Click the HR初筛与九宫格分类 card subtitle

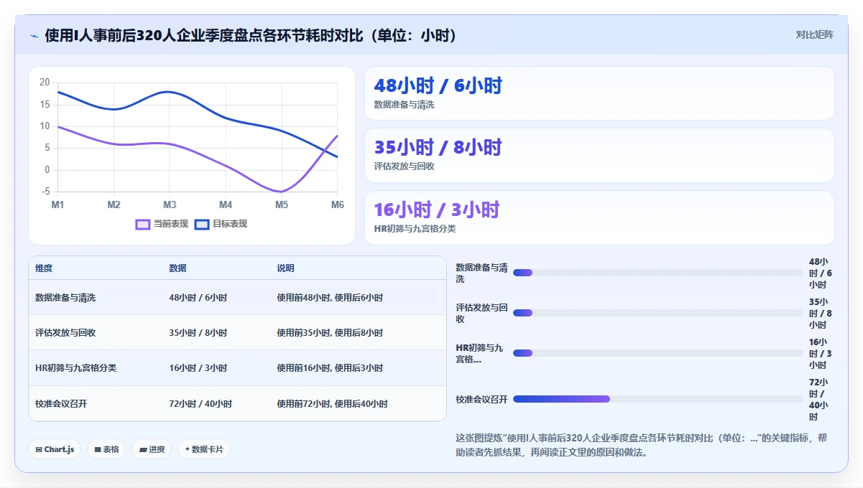(415, 229)
